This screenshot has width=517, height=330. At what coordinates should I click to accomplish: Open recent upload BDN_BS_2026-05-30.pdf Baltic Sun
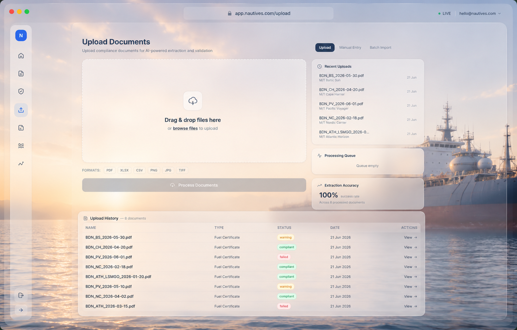click(367, 78)
